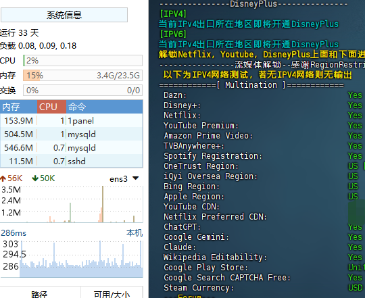Select the mysqld row using 504.5M
365x298 pixels.
pyautogui.click(x=72, y=134)
